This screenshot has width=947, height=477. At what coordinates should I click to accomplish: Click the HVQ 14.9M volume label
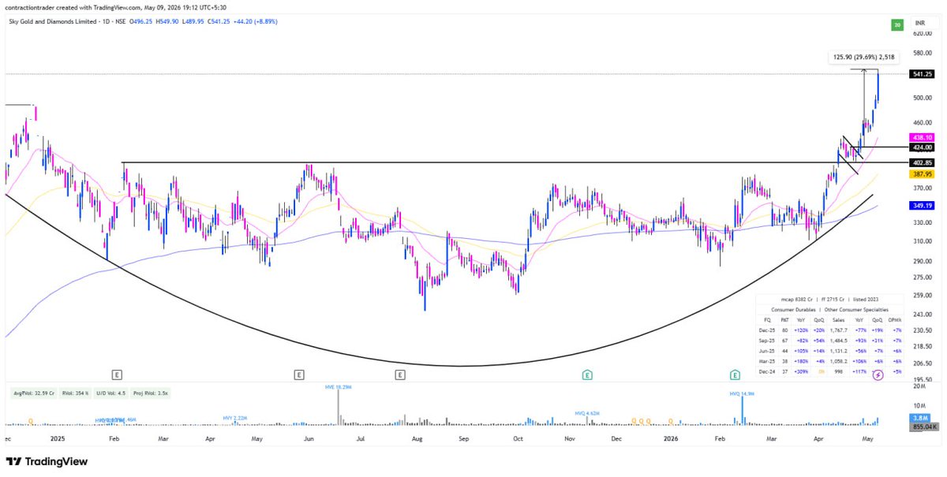[x=743, y=392]
